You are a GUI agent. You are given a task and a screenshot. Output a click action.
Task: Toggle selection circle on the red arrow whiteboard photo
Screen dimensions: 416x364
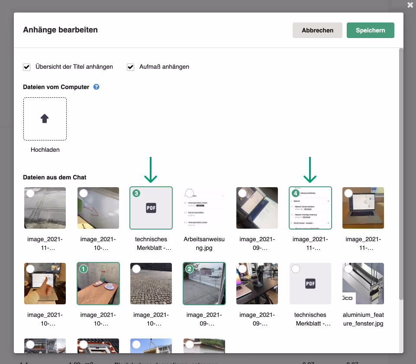[x=84, y=193]
